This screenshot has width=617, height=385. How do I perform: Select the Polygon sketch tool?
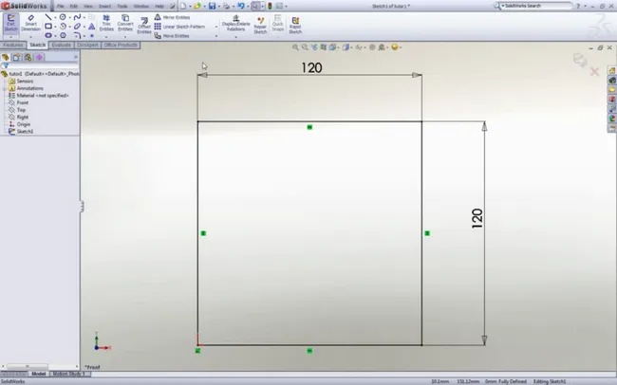tap(63, 35)
